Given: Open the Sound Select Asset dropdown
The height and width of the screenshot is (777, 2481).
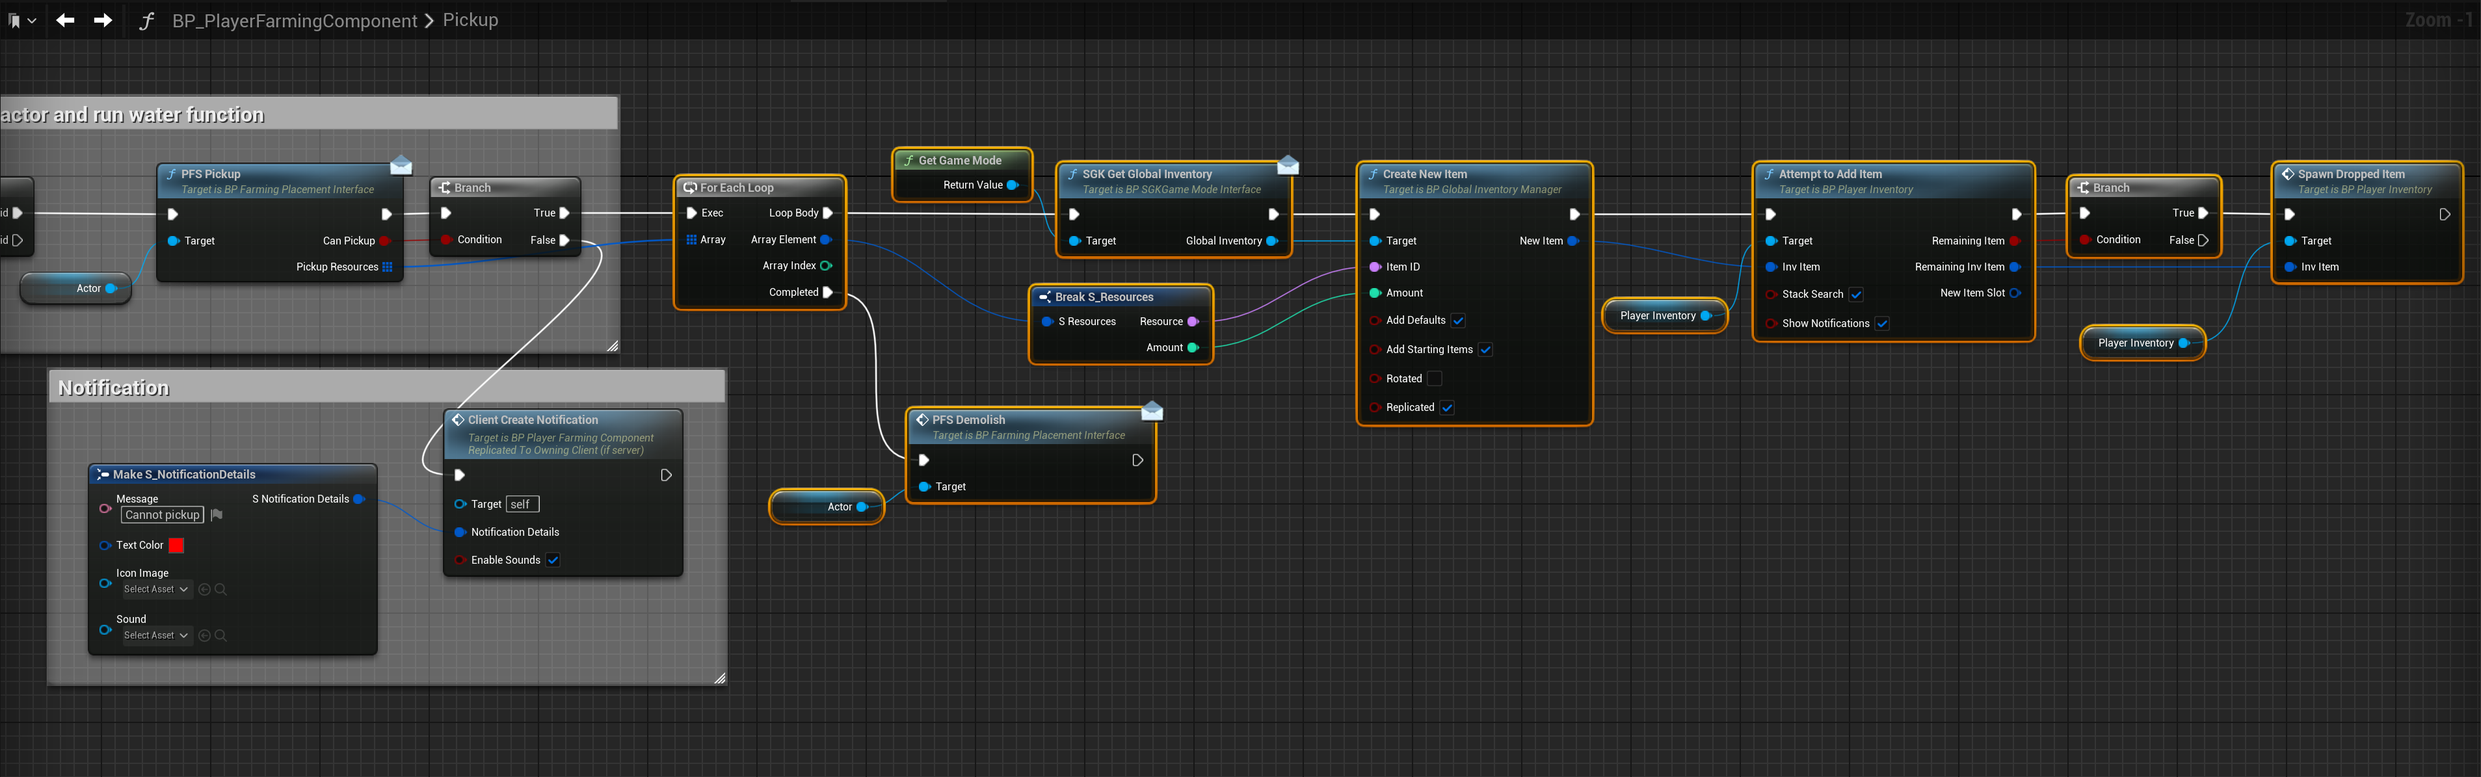Looking at the screenshot, I should pos(156,635).
